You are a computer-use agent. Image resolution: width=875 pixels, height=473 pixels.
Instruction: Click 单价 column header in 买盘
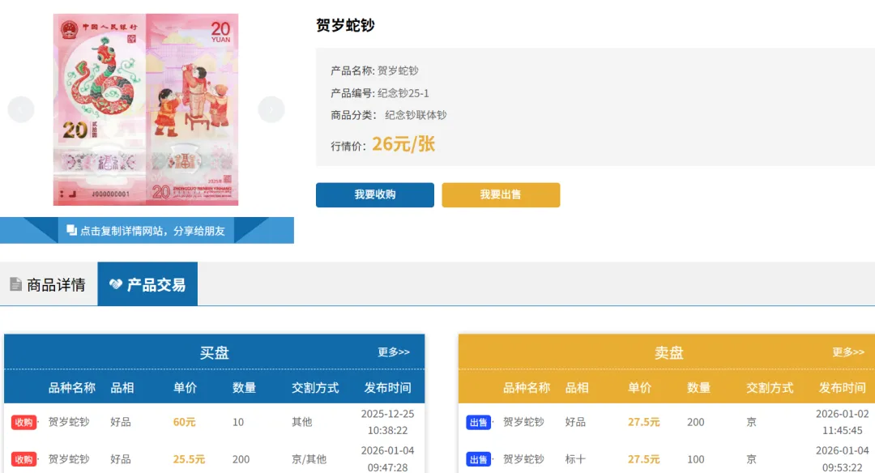tap(185, 388)
